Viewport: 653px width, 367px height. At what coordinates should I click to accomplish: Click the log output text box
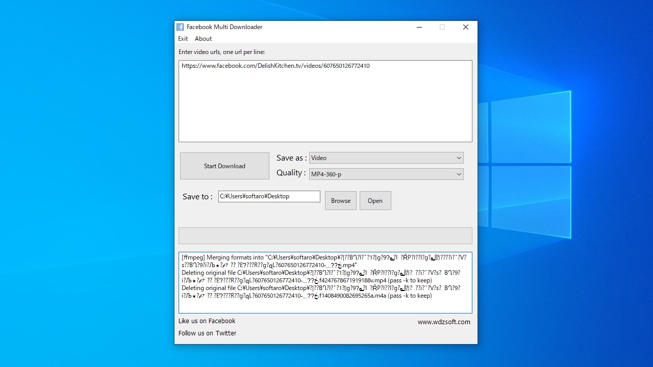tap(325, 282)
